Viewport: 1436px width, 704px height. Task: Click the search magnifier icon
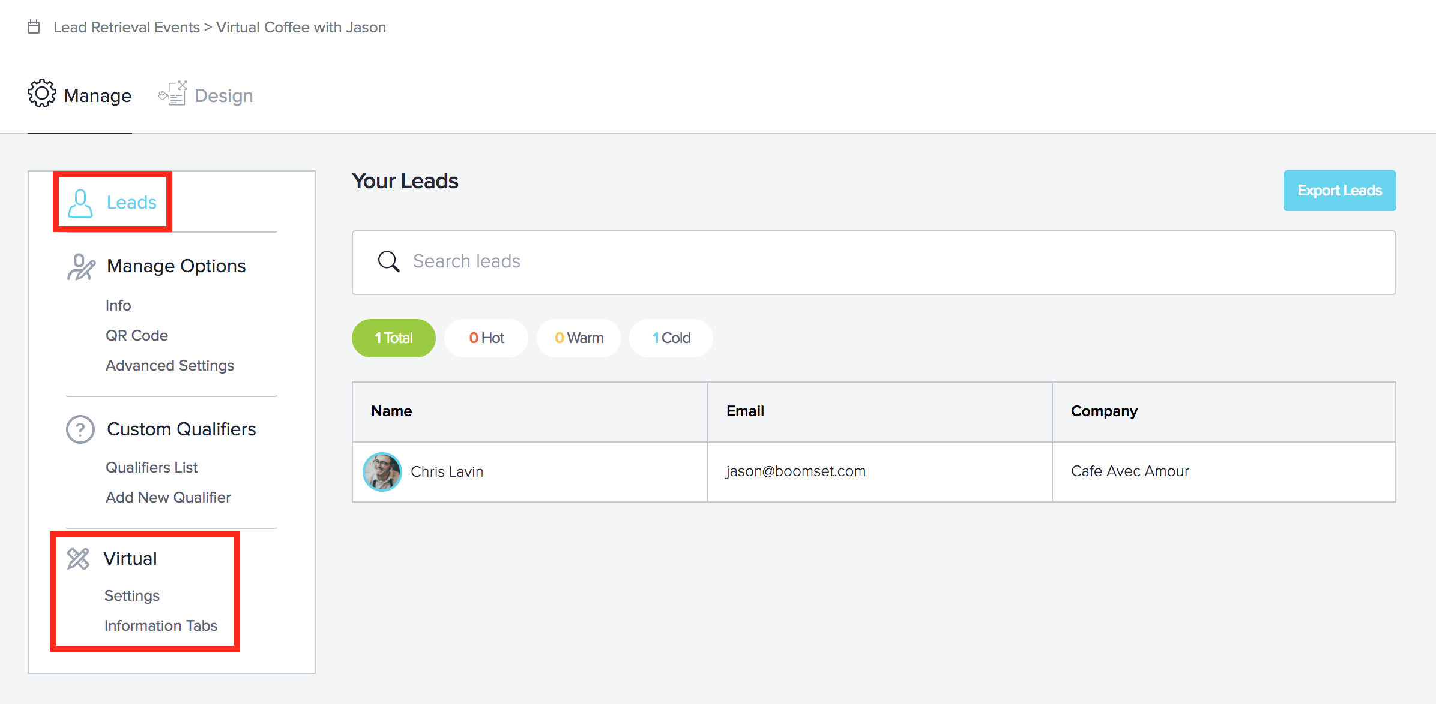point(388,261)
